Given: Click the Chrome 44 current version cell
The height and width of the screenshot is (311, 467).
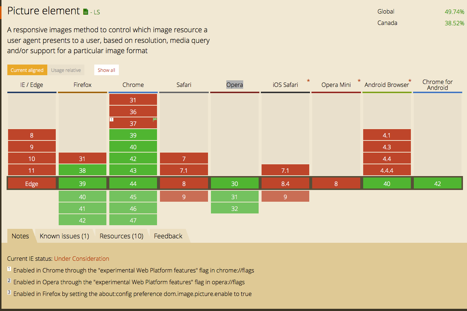Looking at the screenshot, I should tap(133, 183).
